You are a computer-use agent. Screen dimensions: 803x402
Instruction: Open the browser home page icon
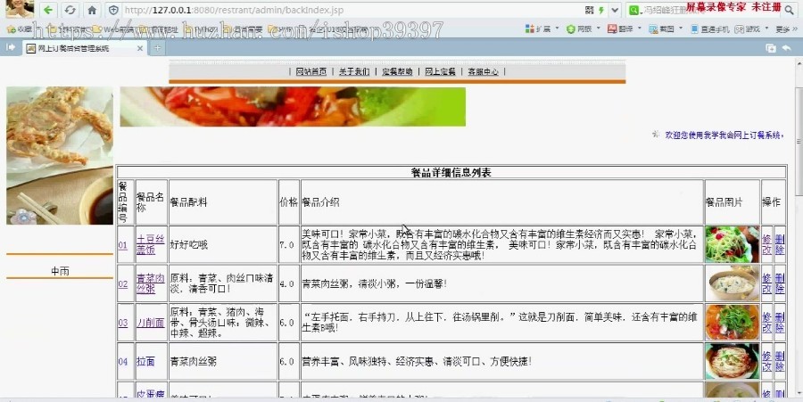(x=92, y=10)
